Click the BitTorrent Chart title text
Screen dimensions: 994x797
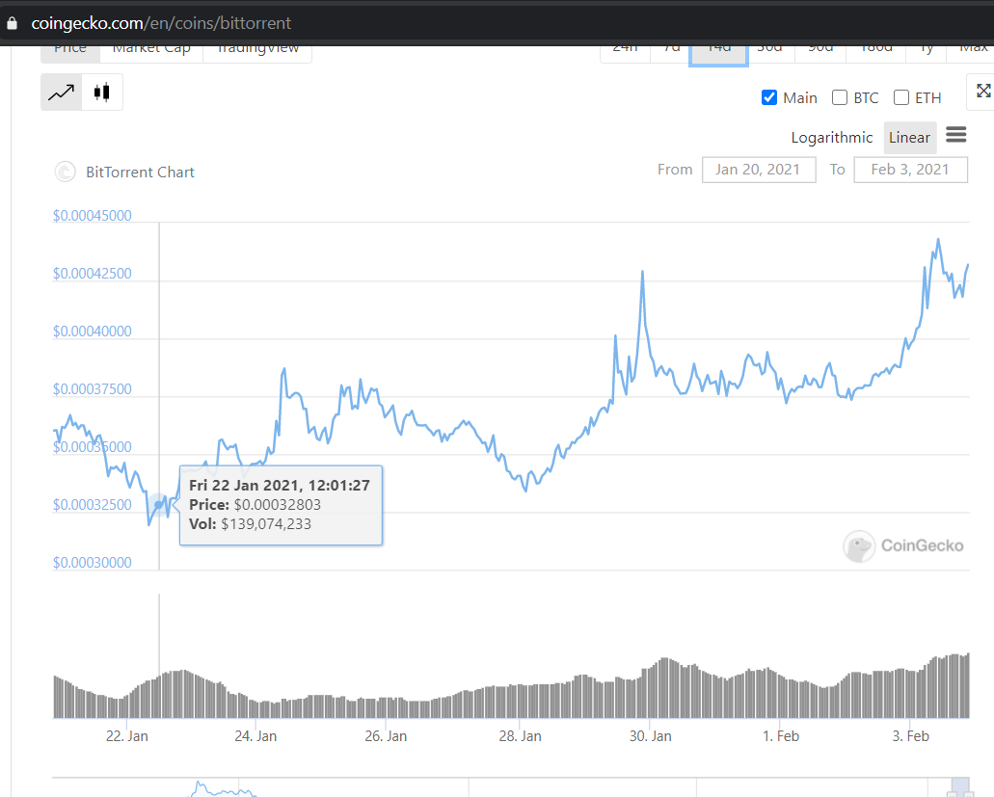140,173
